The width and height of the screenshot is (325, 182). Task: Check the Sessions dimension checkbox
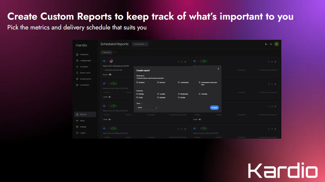pos(137,82)
